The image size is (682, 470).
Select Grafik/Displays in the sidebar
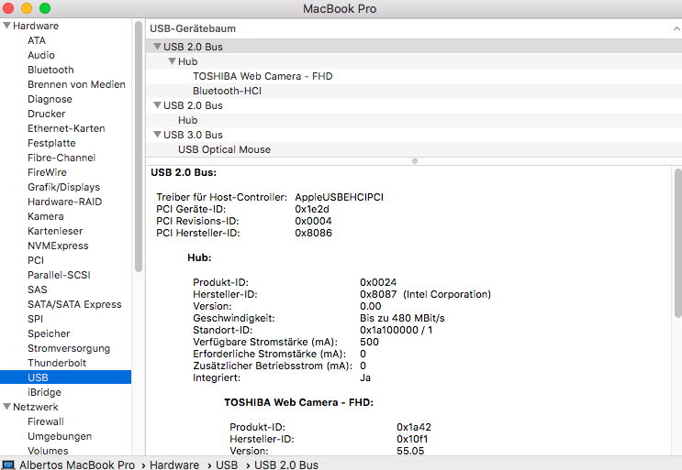[x=63, y=187]
